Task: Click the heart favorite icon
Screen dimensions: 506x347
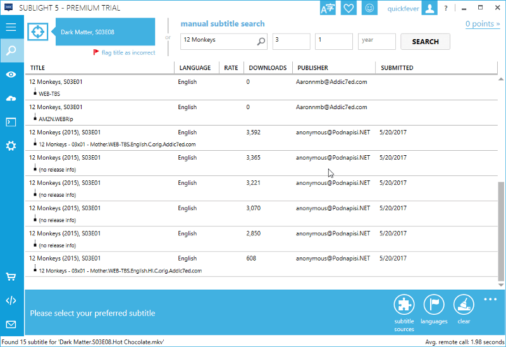Action: [349, 8]
